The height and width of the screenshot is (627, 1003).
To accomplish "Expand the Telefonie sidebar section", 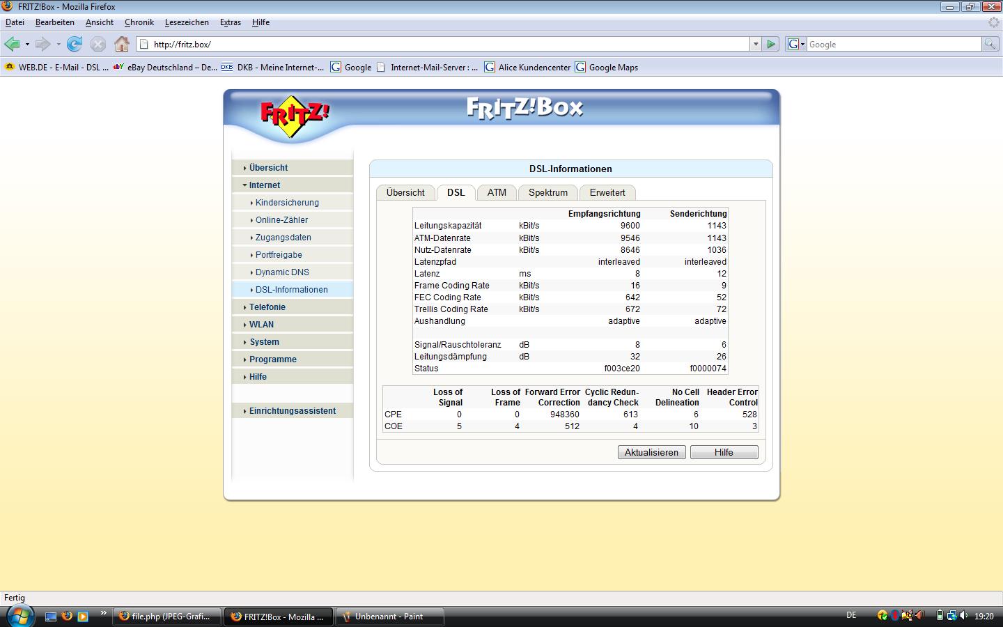I will pos(267,307).
